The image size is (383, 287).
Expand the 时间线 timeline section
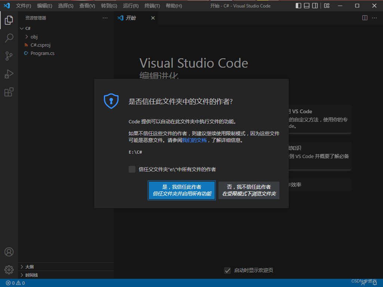[x=66, y=275]
